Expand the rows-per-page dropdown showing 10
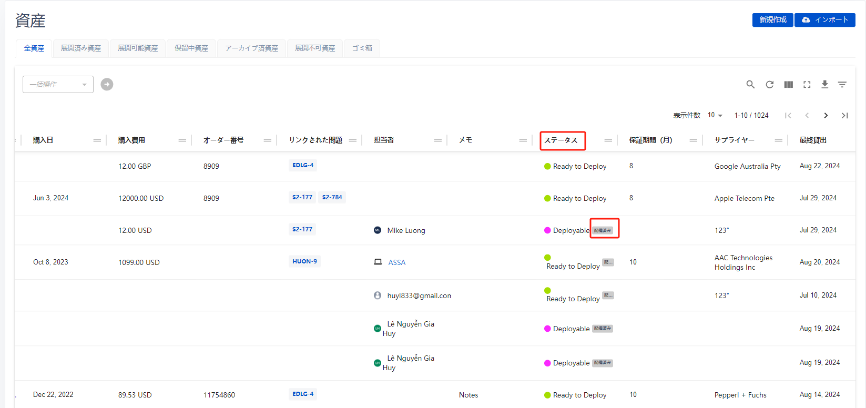Screen dimensions: 866x408 click(x=715, y=115)
